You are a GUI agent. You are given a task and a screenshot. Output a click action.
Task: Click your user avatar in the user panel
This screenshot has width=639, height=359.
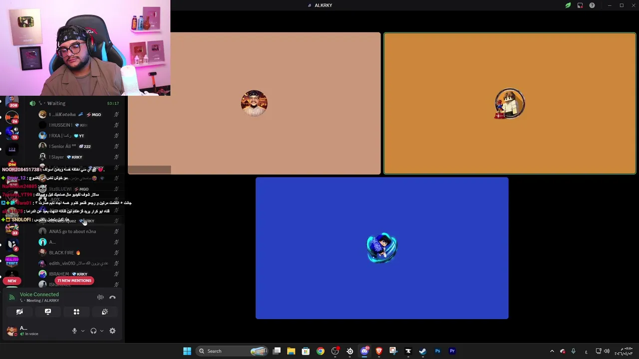point(11,331)
